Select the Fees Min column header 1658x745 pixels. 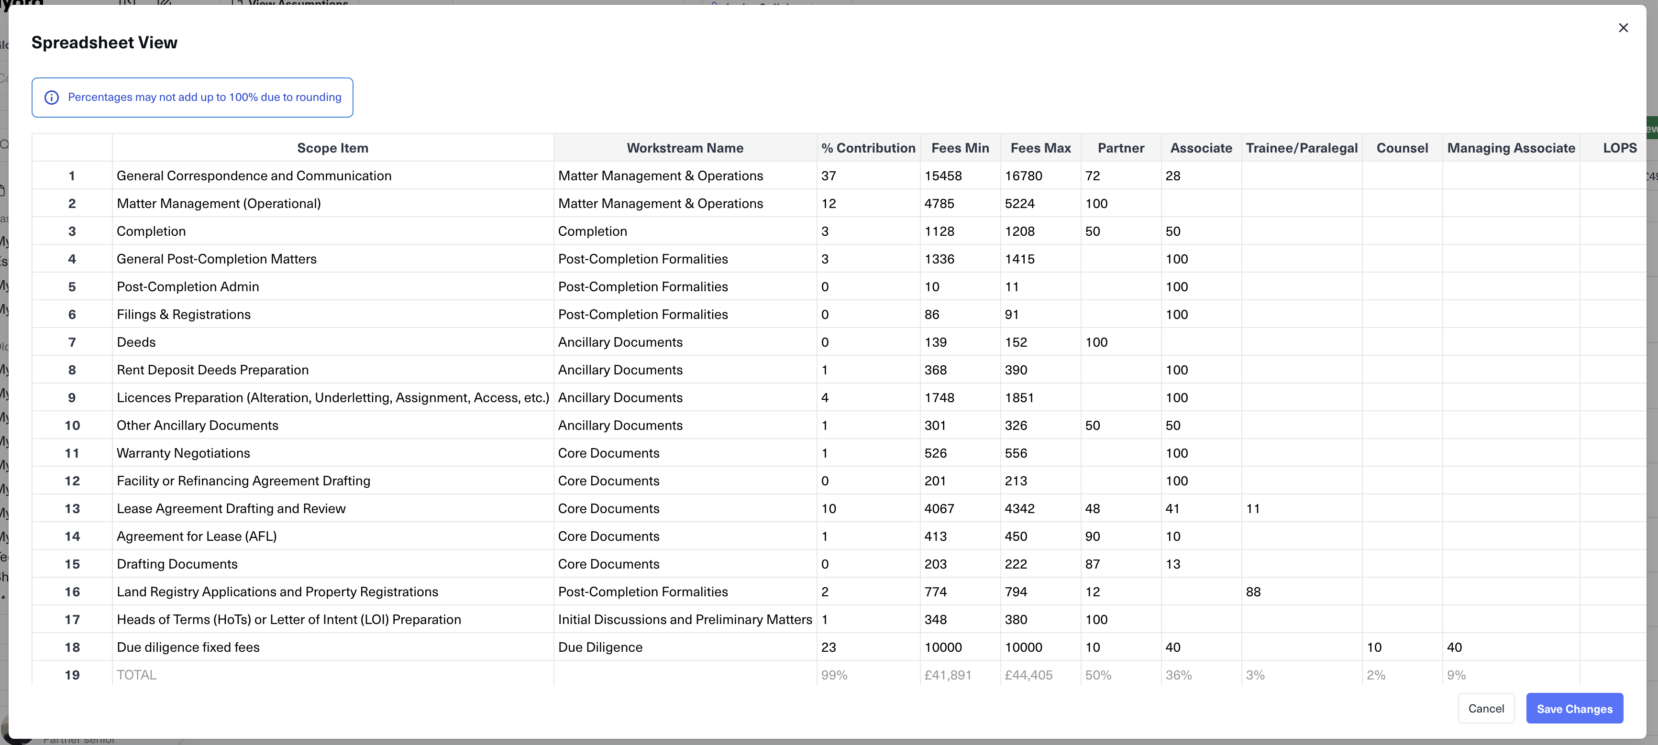pos(960,147)
